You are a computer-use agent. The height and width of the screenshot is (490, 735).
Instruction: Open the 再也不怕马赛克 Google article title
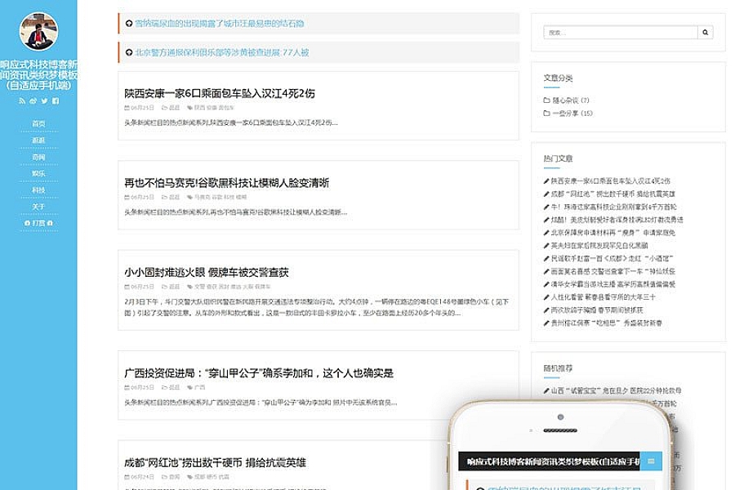pyautogui.click(x=226, y=183)
